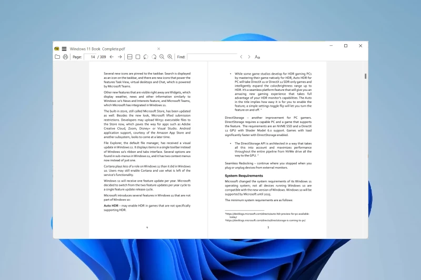Go to the previous page arrow
Screen dimensions: 421x280
pos(112,57)
